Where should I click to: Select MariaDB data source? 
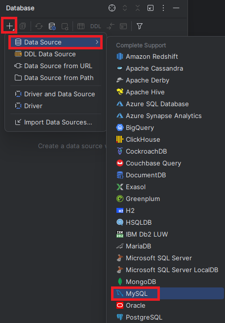(x=168, y=246)
